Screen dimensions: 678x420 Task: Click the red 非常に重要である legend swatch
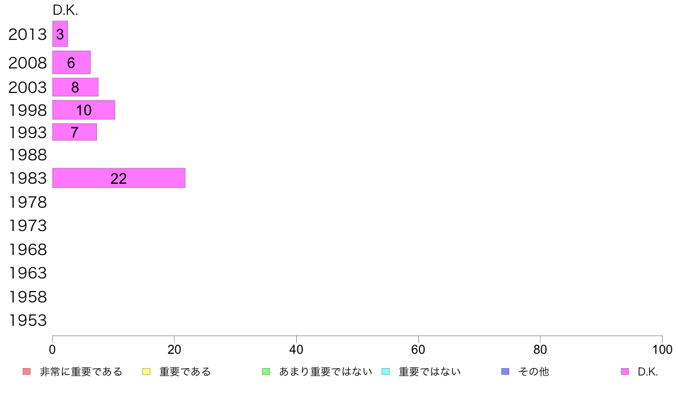[26, 371]
